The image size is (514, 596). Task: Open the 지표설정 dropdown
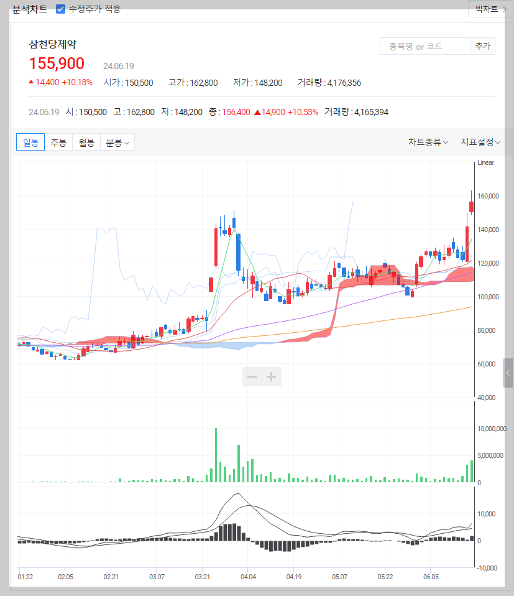point(480,142)
